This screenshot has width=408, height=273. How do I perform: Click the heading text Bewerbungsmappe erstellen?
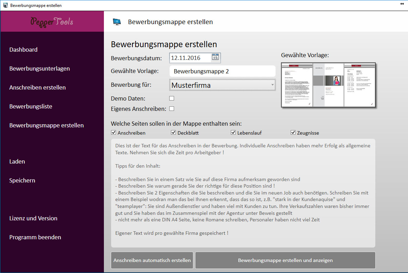tap(164, 44)
